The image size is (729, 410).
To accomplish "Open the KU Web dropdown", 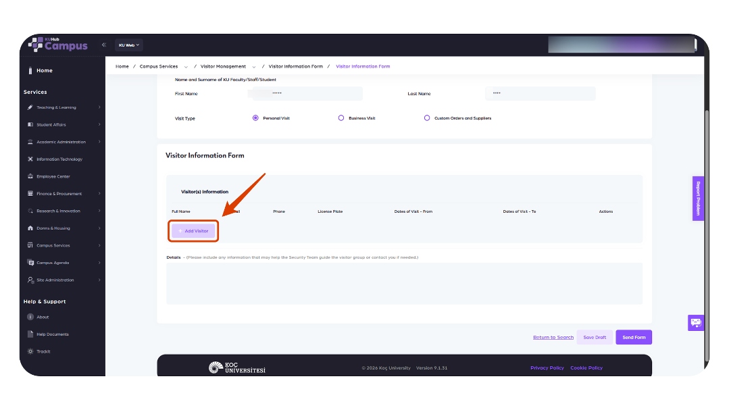I will tap(129, 45).
